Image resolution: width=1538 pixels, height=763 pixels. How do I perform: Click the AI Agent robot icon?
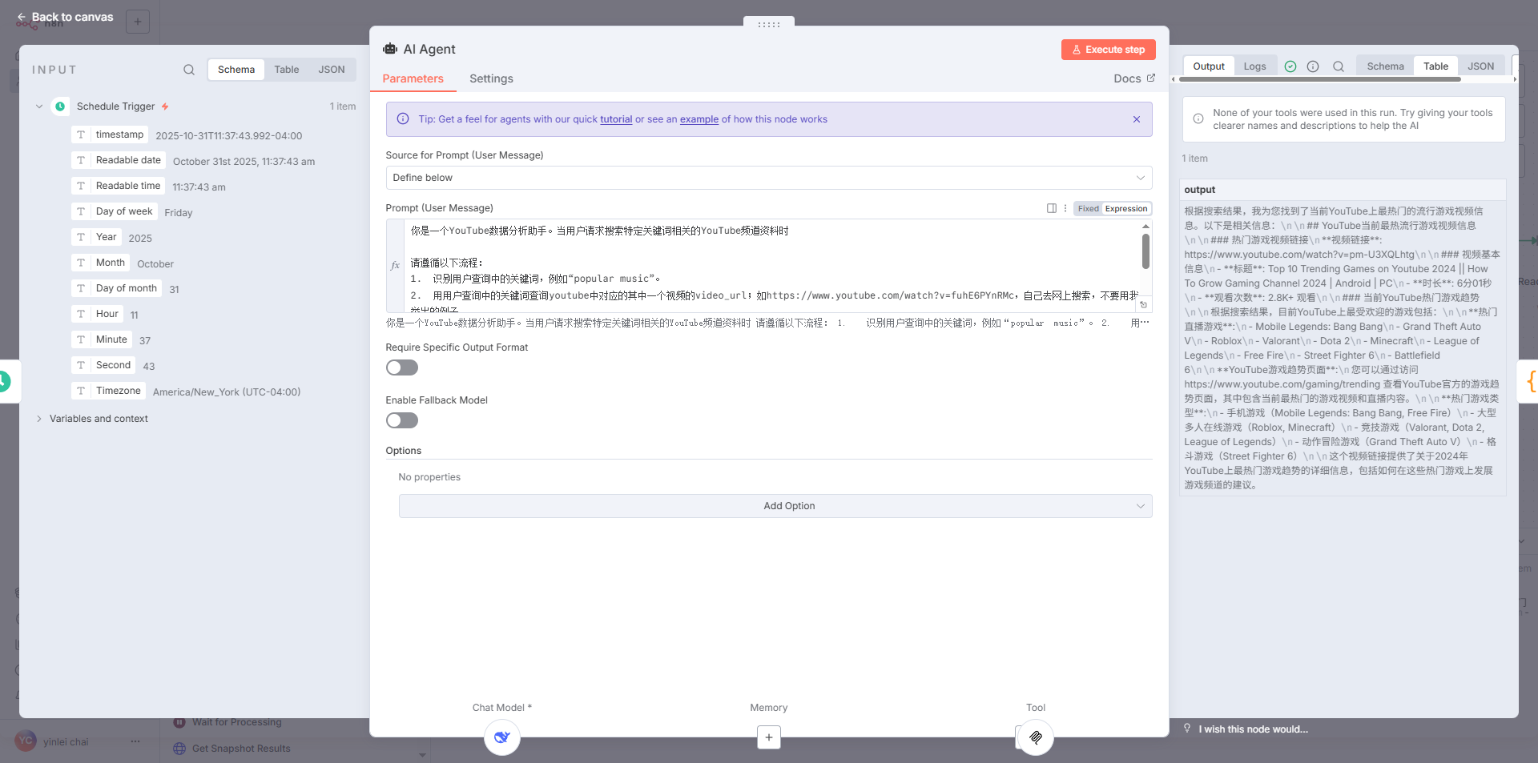click(x=390, y=49)
